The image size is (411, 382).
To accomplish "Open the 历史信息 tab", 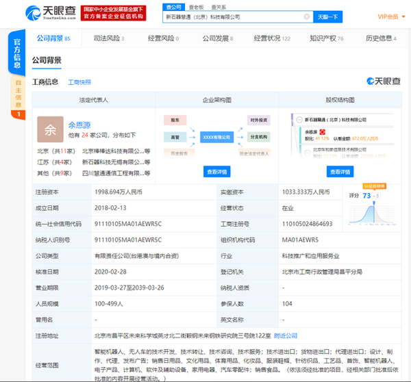I will 381,38.
